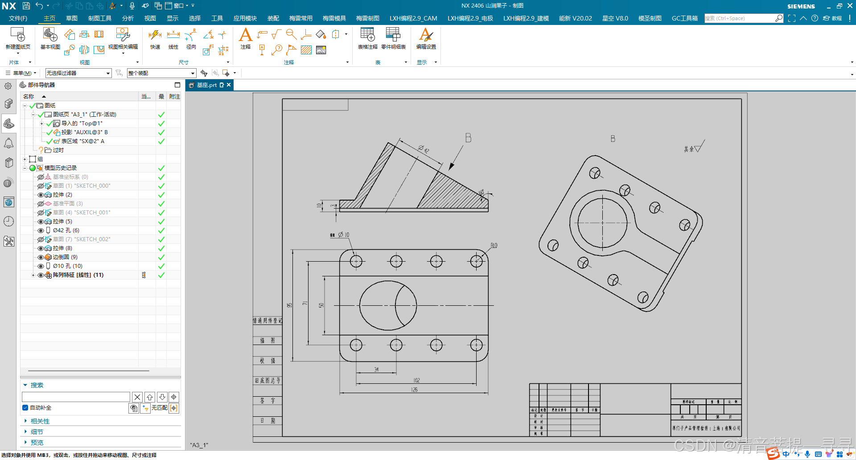Toggle visibility of 拉伸 (5) feature
This screenshot has width=856, height=460.
pyautogui.click(x=41, y=222)
